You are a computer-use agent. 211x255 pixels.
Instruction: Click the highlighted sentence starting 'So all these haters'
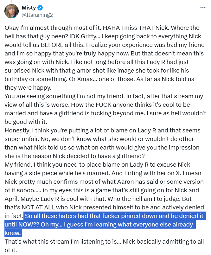105,224
